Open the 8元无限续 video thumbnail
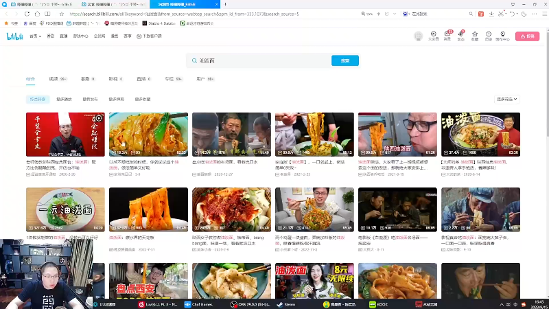Viewport: 549px width, 309px height. 314,281
